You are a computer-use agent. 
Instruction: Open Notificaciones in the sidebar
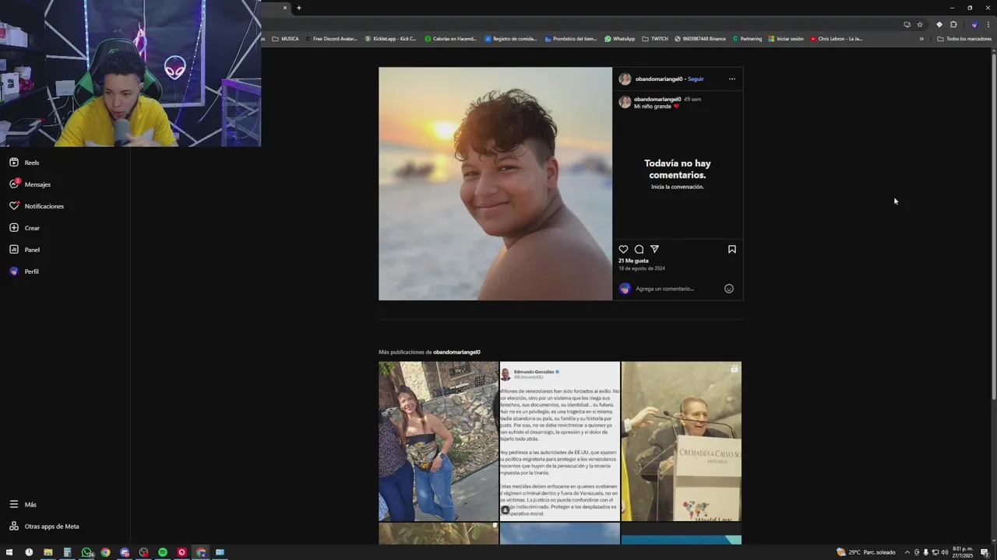pyautogui.click(x=36, y=206)
